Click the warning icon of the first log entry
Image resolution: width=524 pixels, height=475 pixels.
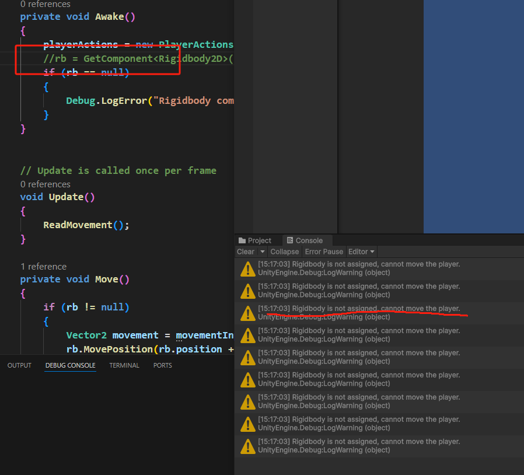click(247, 268)
